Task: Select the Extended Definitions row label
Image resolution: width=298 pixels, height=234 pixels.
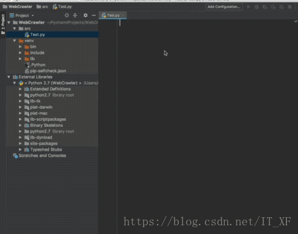Action: point(50,89)
